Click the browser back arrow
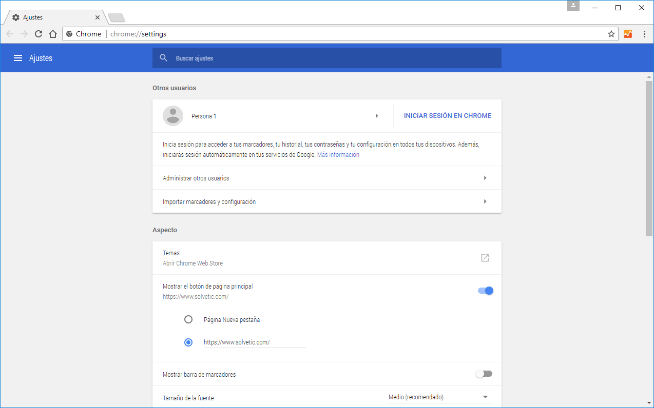The height and width of the screenshot is (408, 654). 10,34
